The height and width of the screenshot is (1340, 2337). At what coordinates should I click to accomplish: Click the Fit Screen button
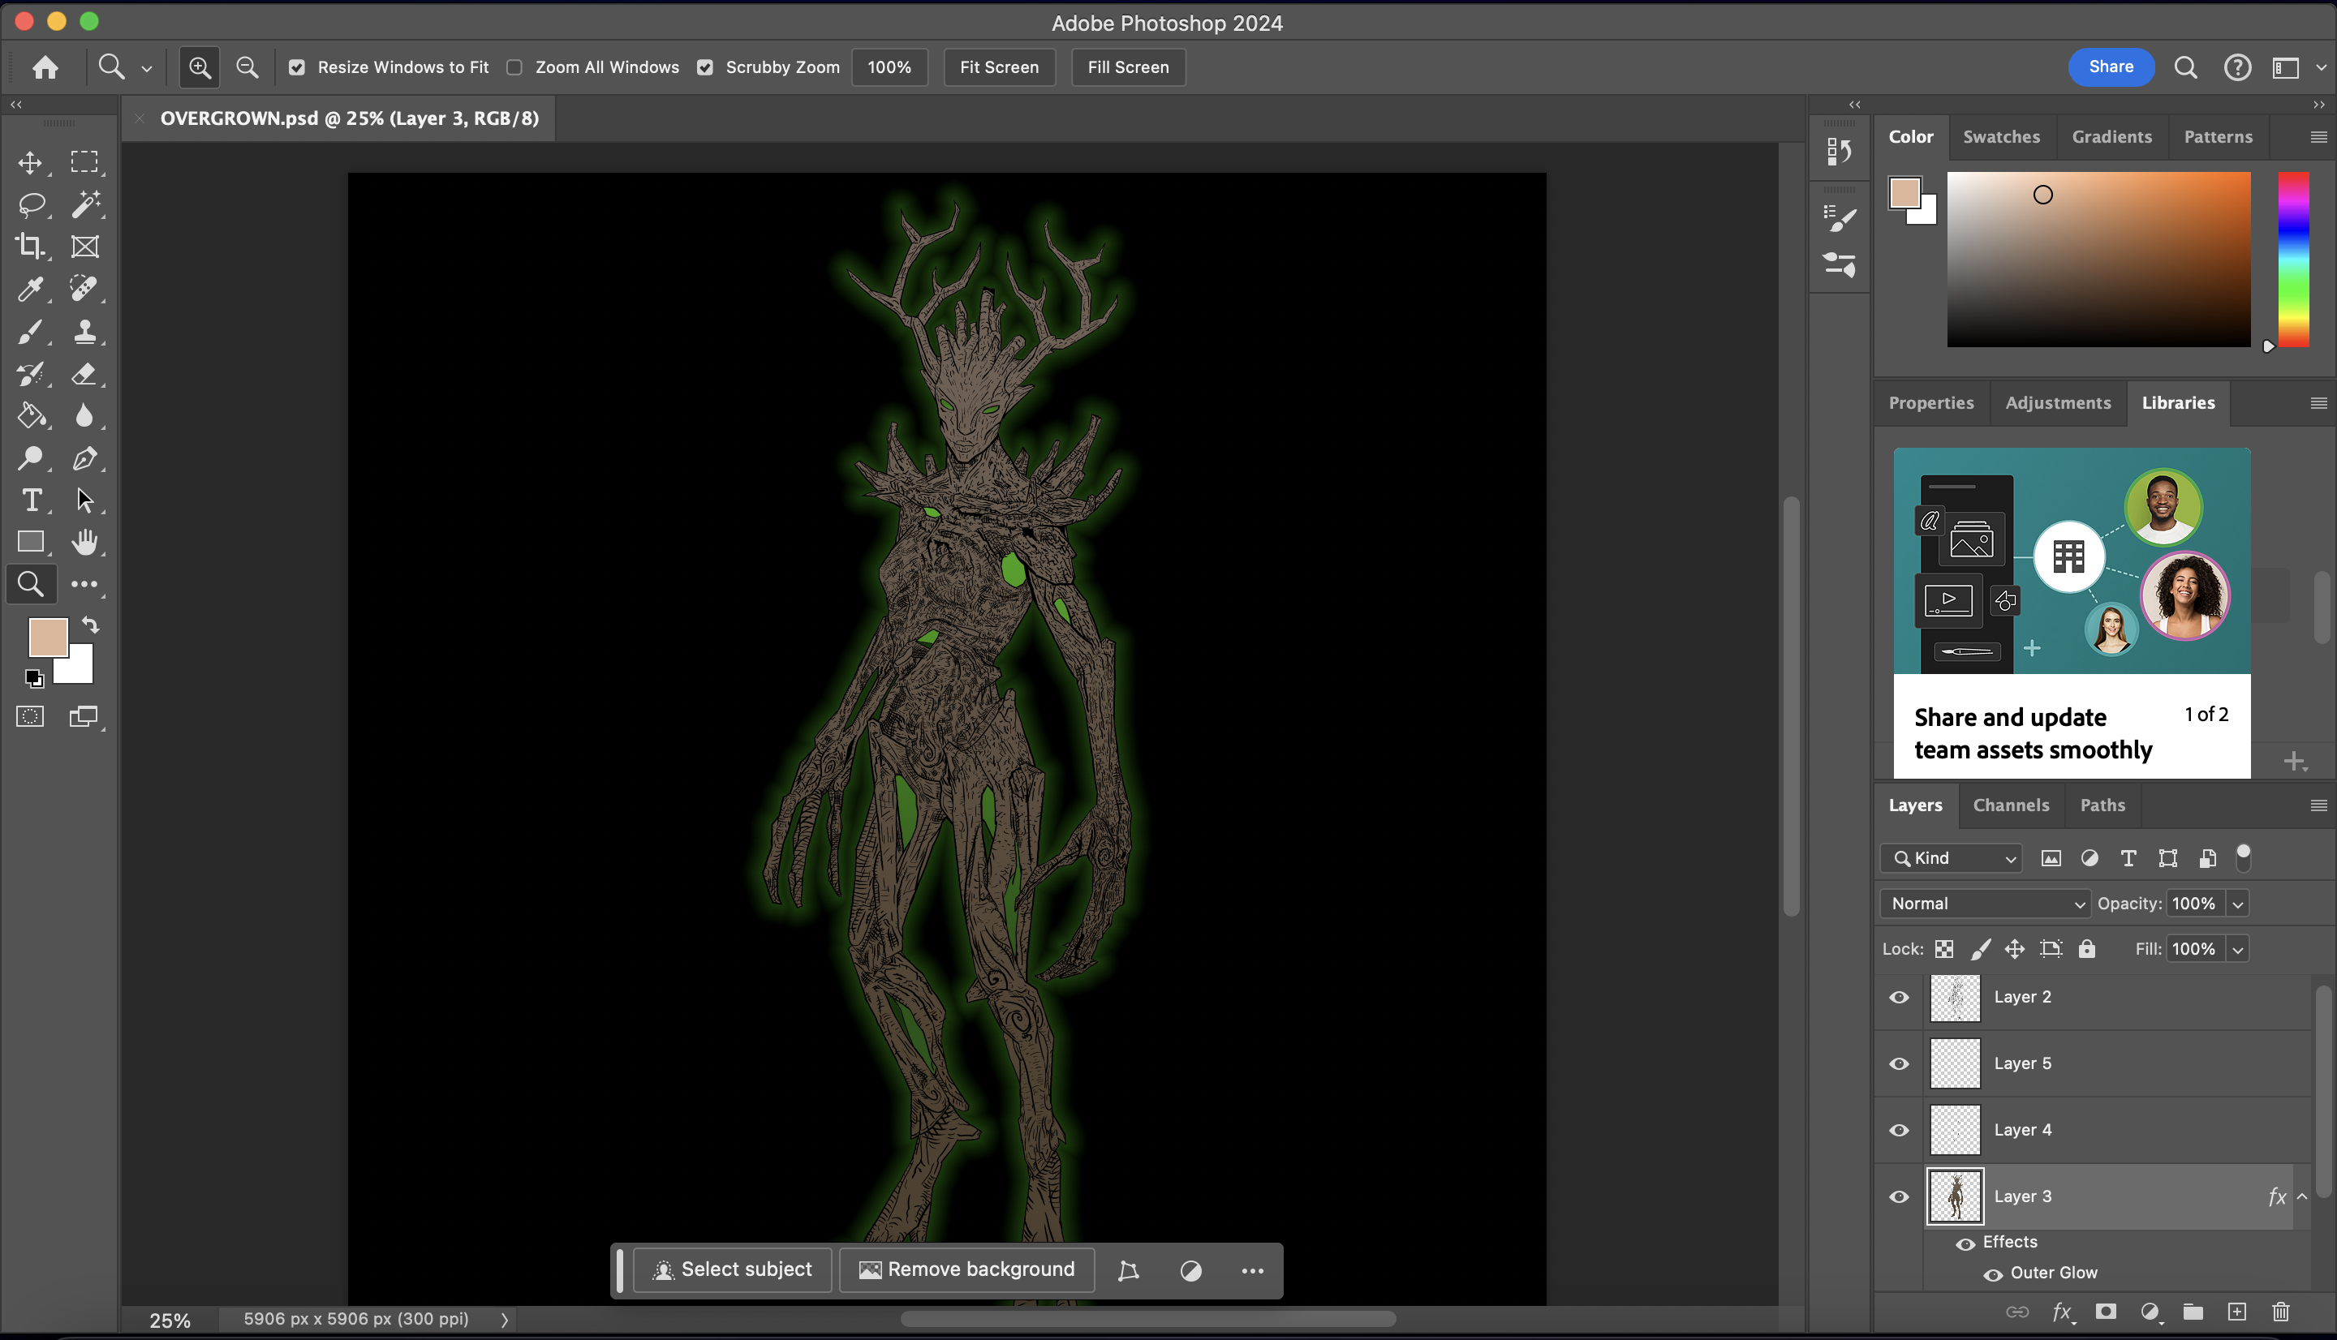(999, 67)
